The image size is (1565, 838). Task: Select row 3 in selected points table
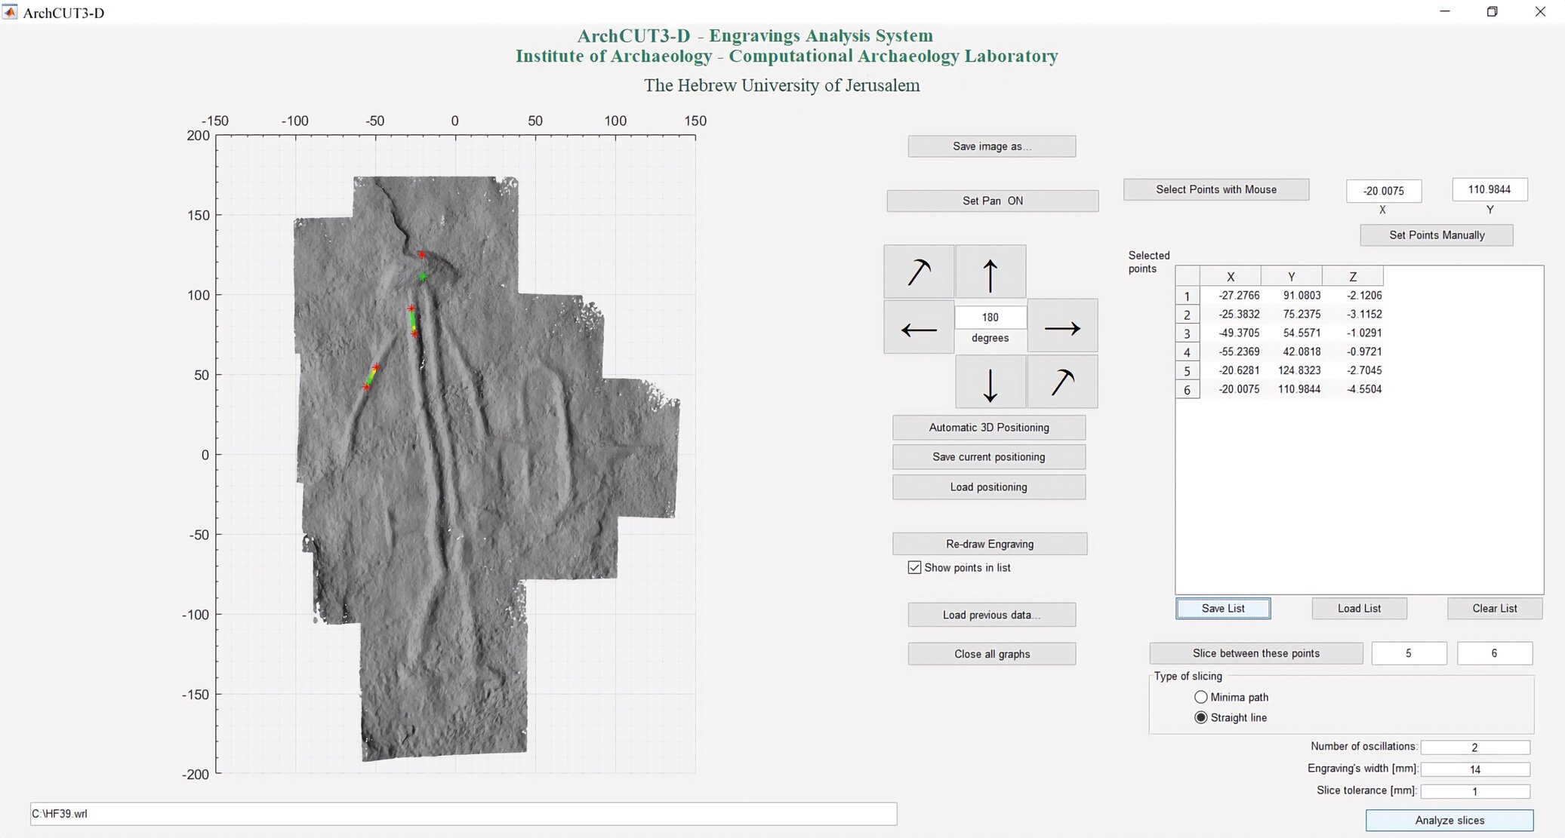[1187, 333]
